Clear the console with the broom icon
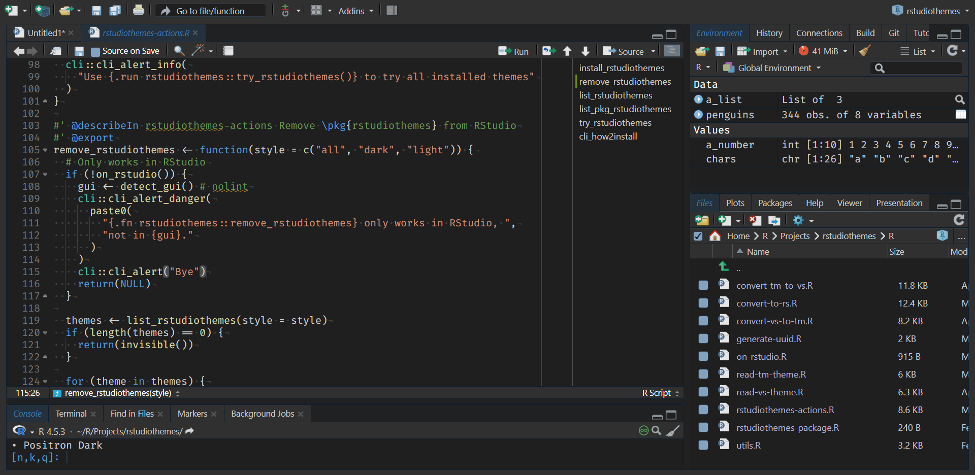The height and width of the screenshot is (475, 975). (x=673, y=431)
